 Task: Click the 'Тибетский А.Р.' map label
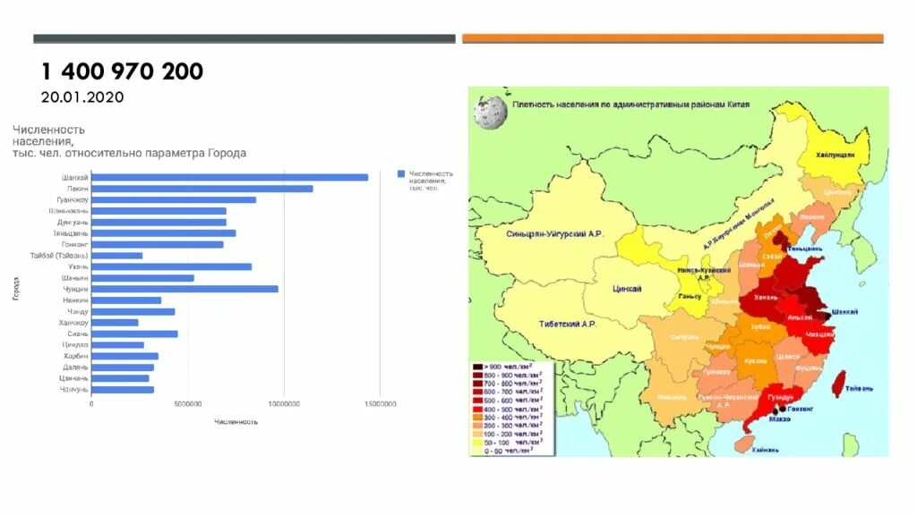coord(567,324)
